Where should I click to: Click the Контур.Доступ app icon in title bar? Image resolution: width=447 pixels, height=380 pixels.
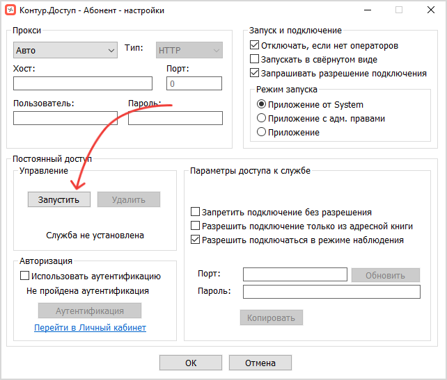10,10
